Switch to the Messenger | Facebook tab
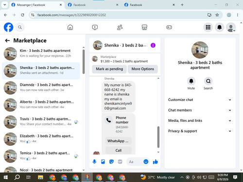This screenshot has width=243, height=182. point(36,5)
